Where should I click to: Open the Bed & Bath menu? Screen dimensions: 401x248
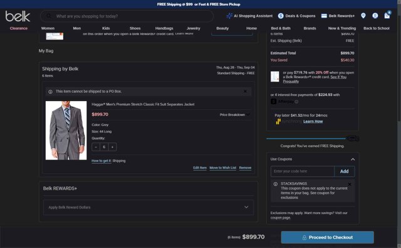281,28
